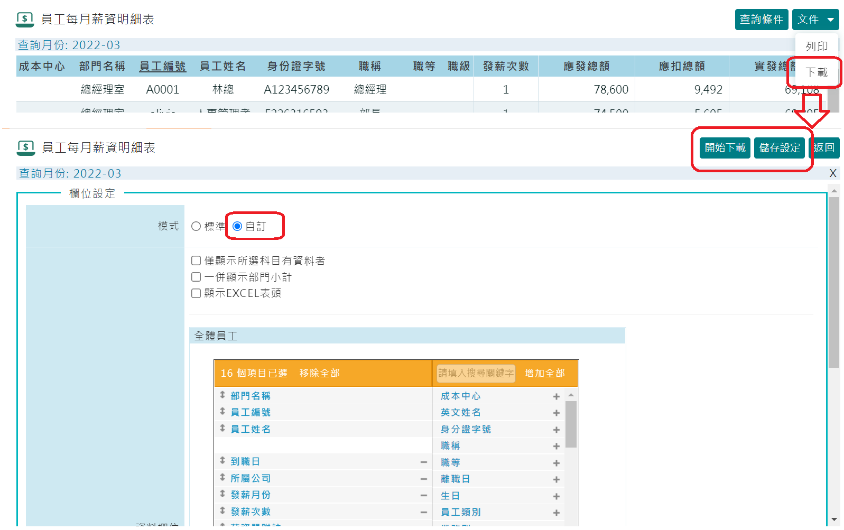Click the up arrow of the fields list scrollbar
The height and width of the screenshot is (530, 844).
[x=571, y=395]
